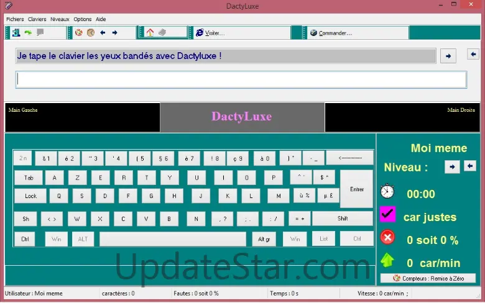Viewport: 485px width, 303px height.
Task: Click the exit door icon in toolbar
Action: click(16, 32)
